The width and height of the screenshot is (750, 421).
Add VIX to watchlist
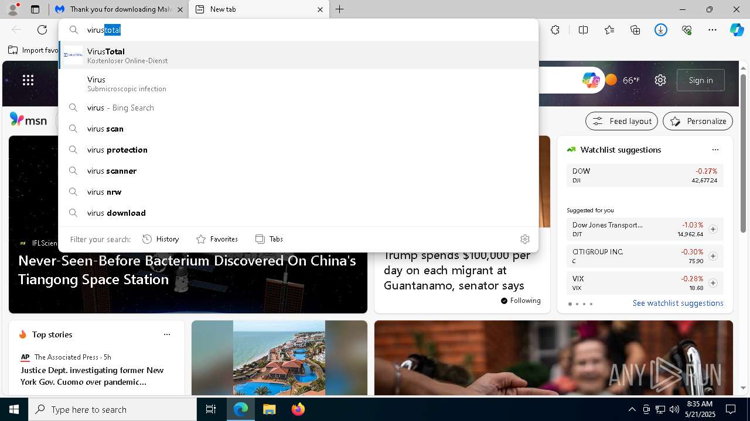point(713,283)
